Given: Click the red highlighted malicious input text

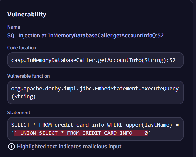Looking at the screenshot, I should (x=81, y=133).
